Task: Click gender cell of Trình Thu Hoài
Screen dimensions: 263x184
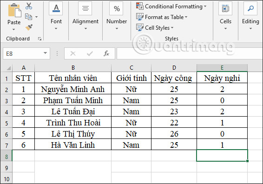Action: (131, 123)
